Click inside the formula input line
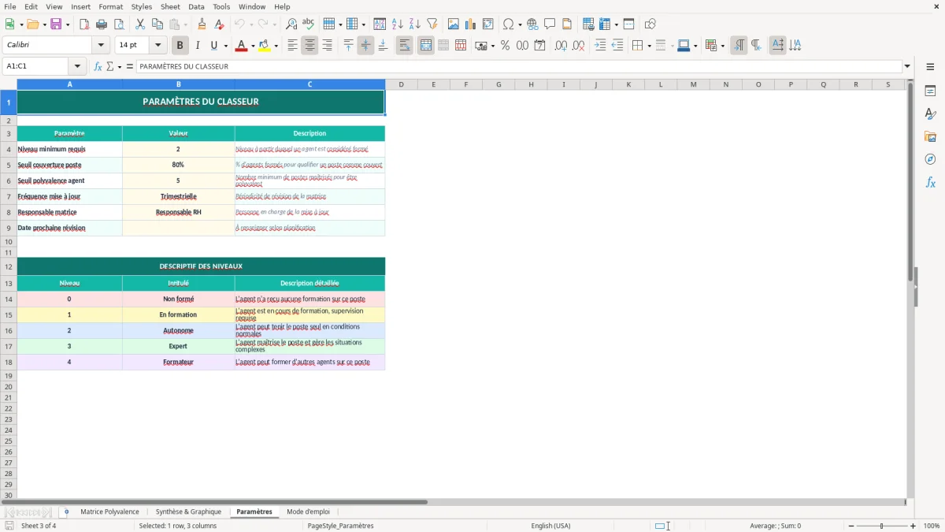Image resolution: width=945 pixels, height=532 pixels. (519, 66)
